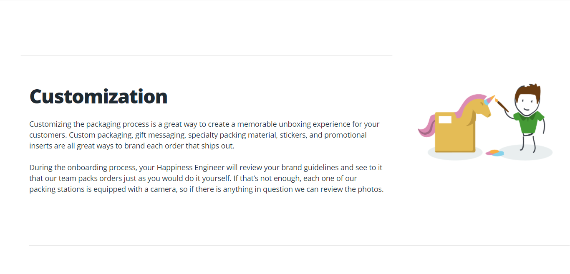Click the unicorn's head in the illustration
The image size is (570, 274).
click(482, 107)
